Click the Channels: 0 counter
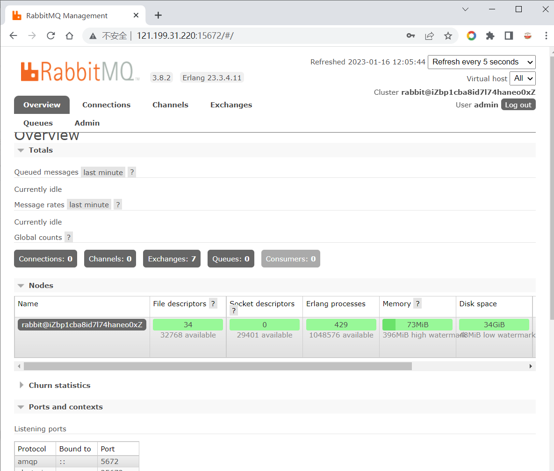This screenshot has height=471, width=554. pyautogui.click(x=110, y=259)
